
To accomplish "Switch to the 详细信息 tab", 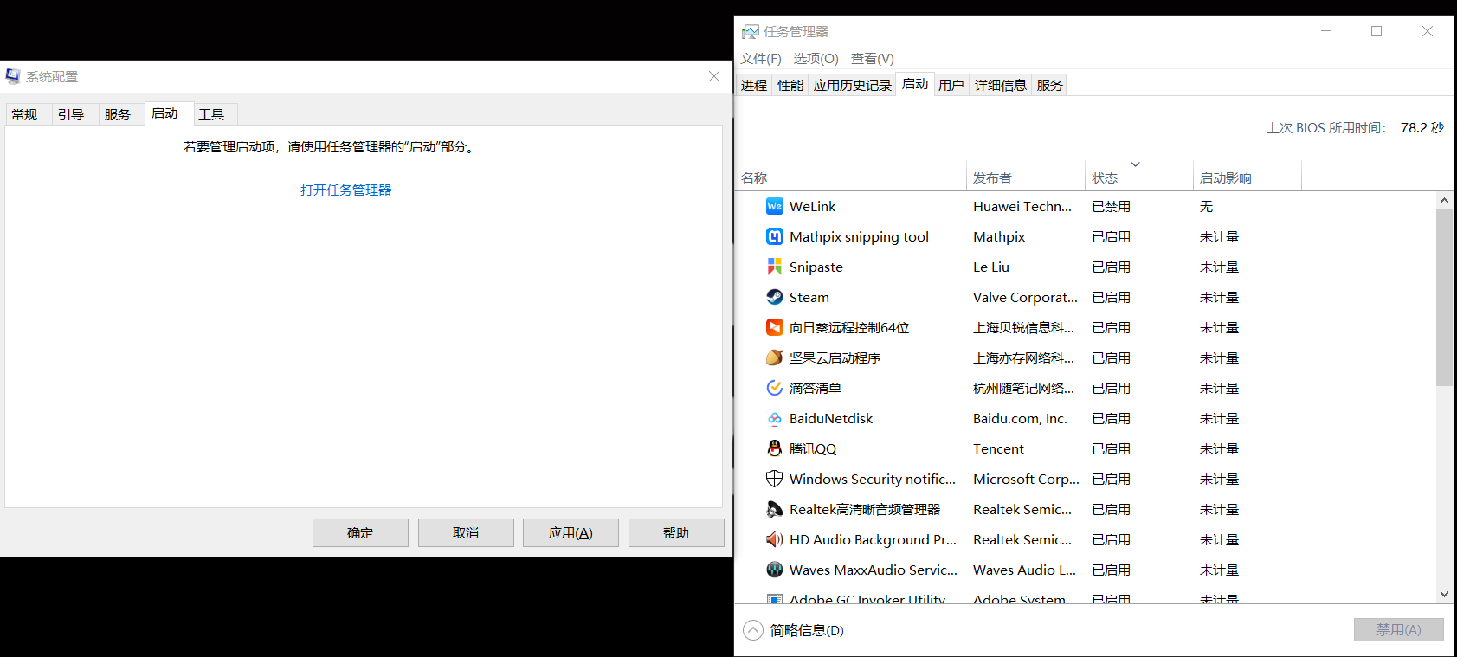I will (x=1001, y=85).
